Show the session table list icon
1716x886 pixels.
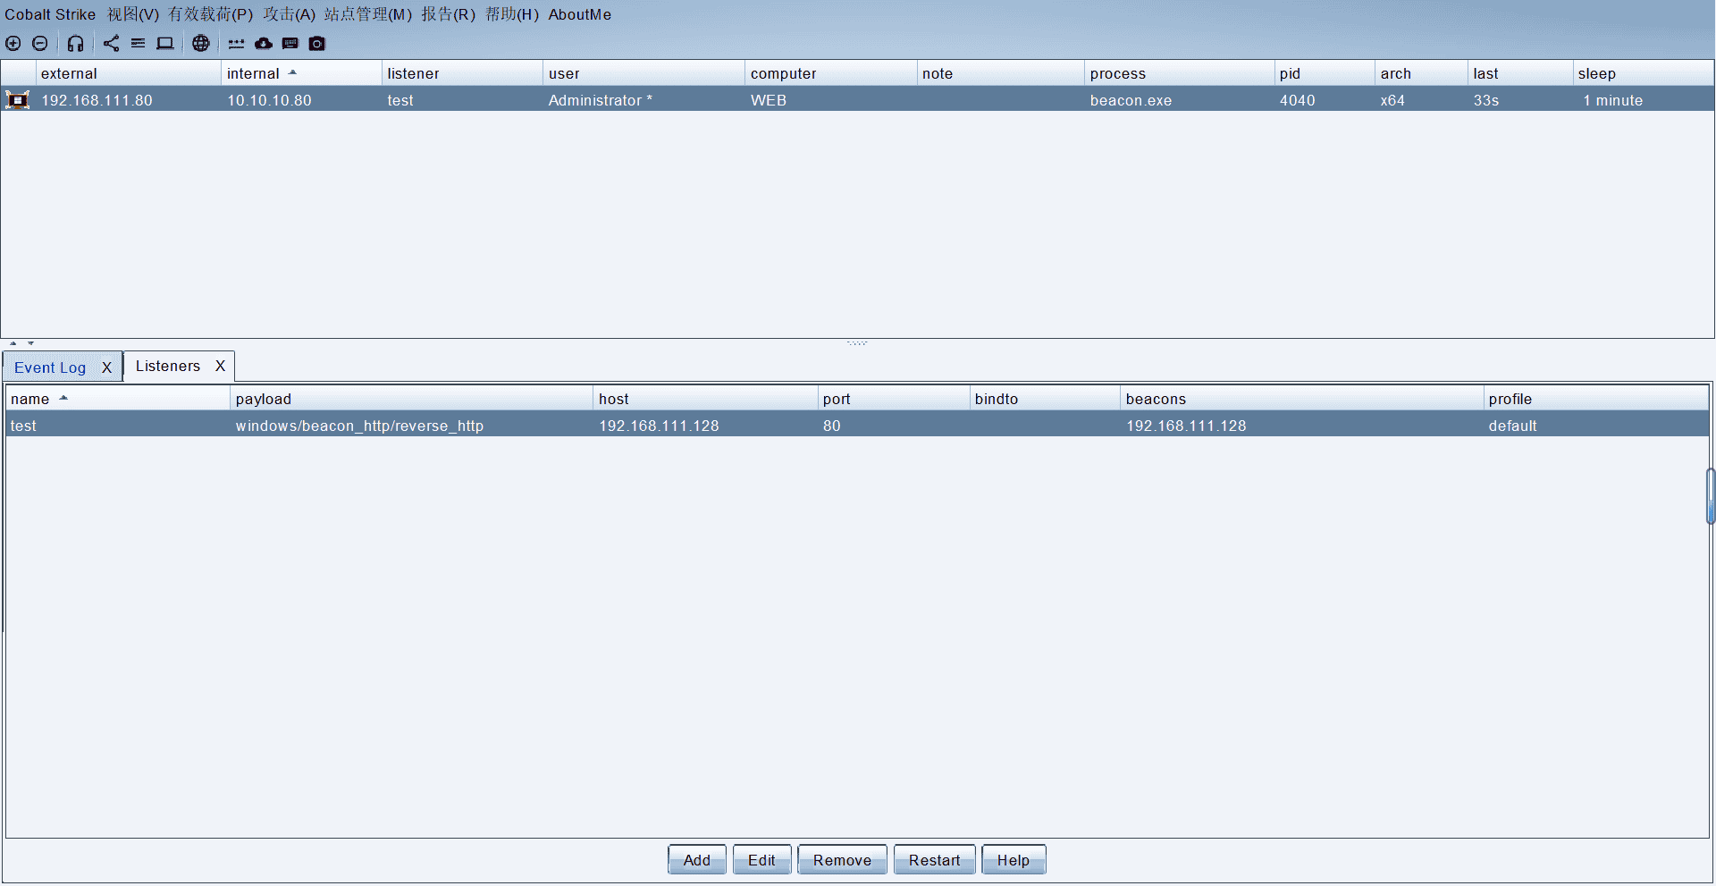[x=138, y=44]
